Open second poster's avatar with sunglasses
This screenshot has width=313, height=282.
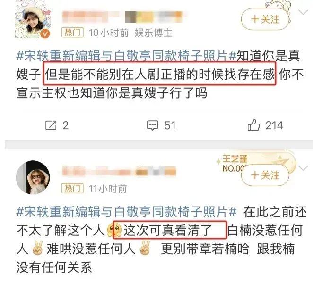coord(33,177)
